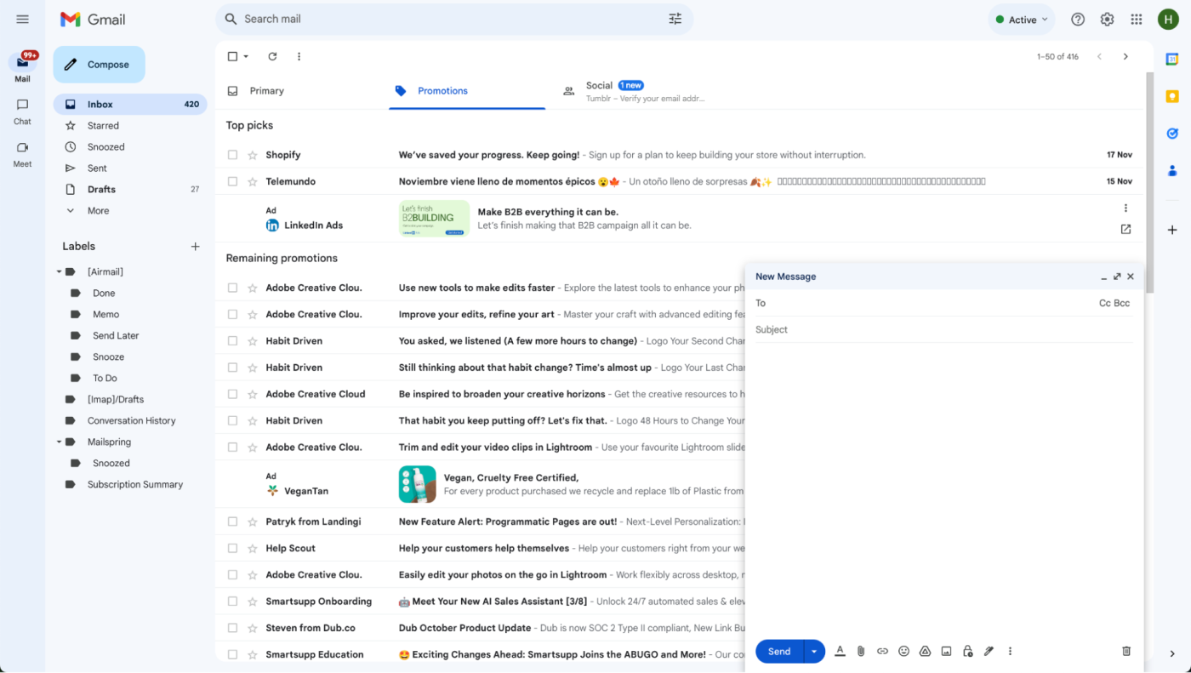Viewport: 1191px width, 673px height.
Task: Insert files using Google Drive
Action: tap(925, 651)
